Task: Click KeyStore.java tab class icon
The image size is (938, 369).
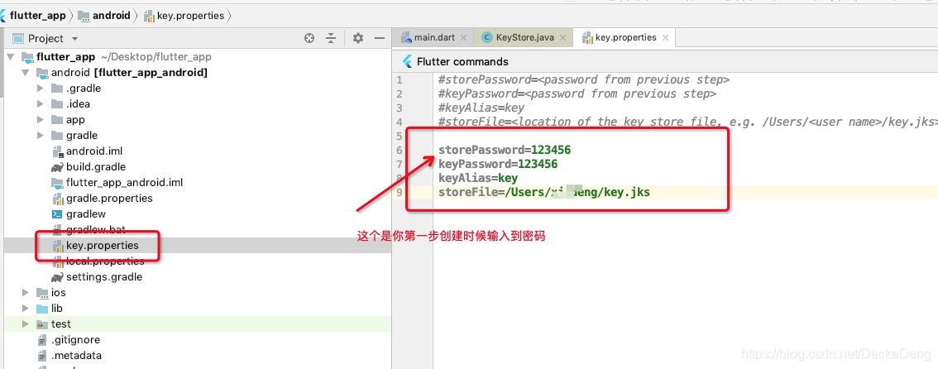Action: [487, 37]
